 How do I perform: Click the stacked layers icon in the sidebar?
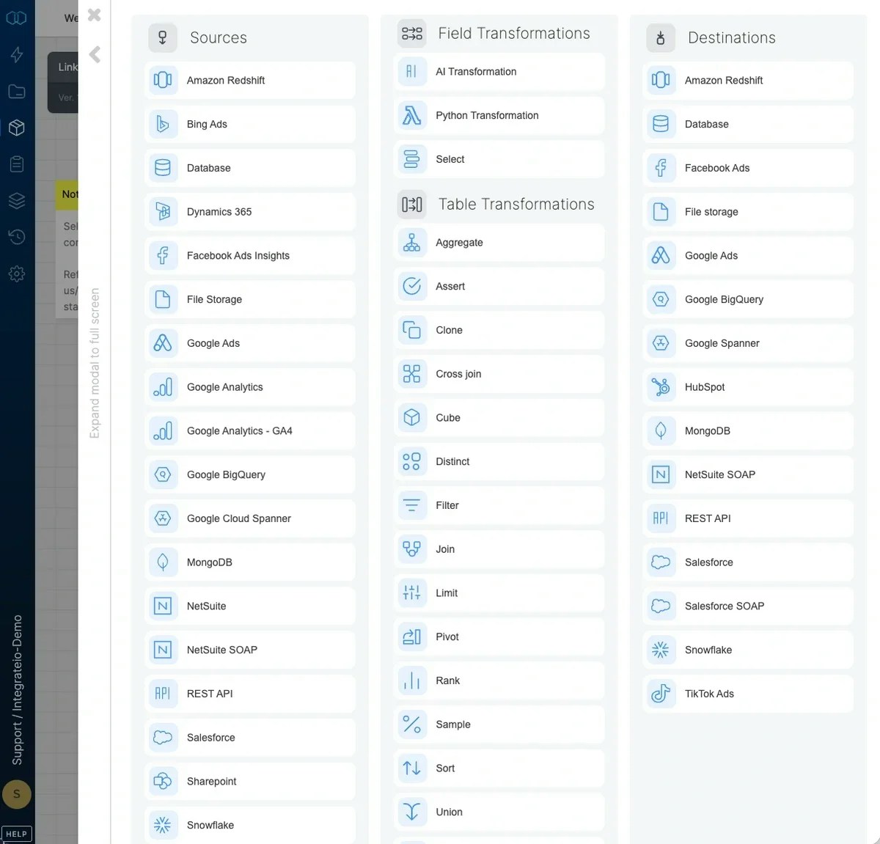pos(16,200)
